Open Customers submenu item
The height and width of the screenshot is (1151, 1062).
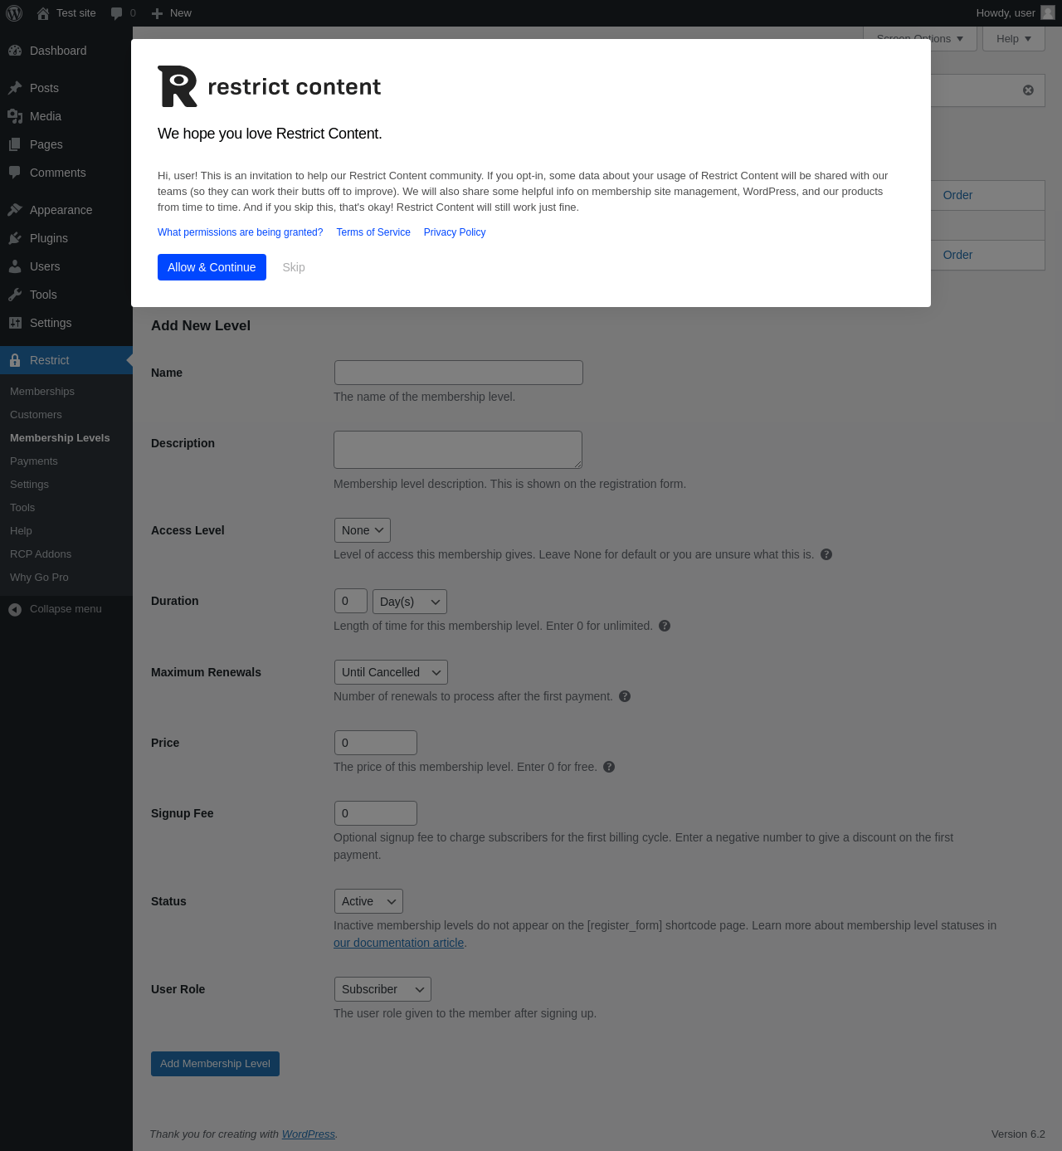[36, 415]
